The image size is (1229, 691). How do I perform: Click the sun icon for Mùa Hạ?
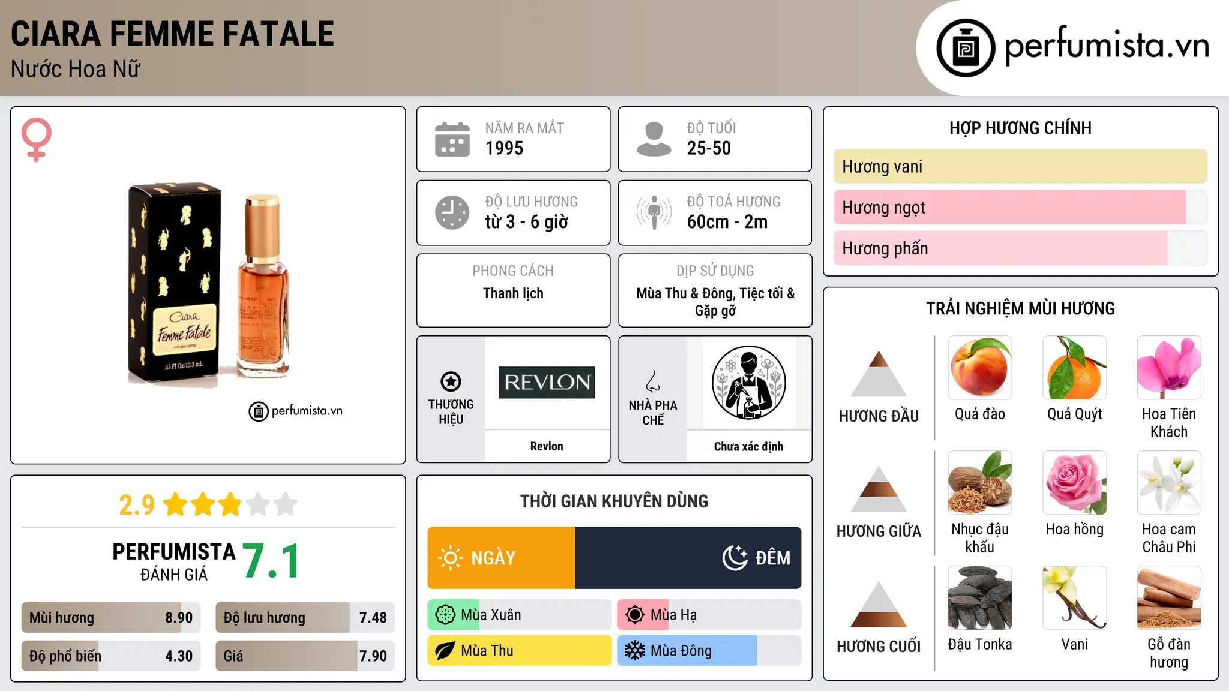[x=635, y=615]
